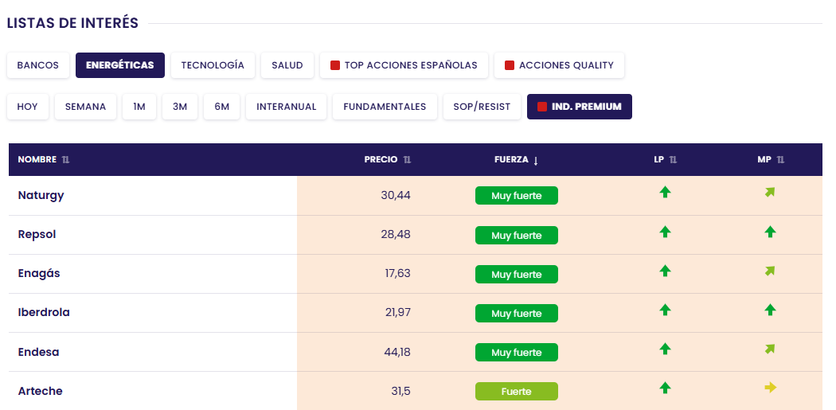Viewport: 836px width, 410px height.
Task: Select the 1M period
Action: pyautogui.click(x=139, y=107)
